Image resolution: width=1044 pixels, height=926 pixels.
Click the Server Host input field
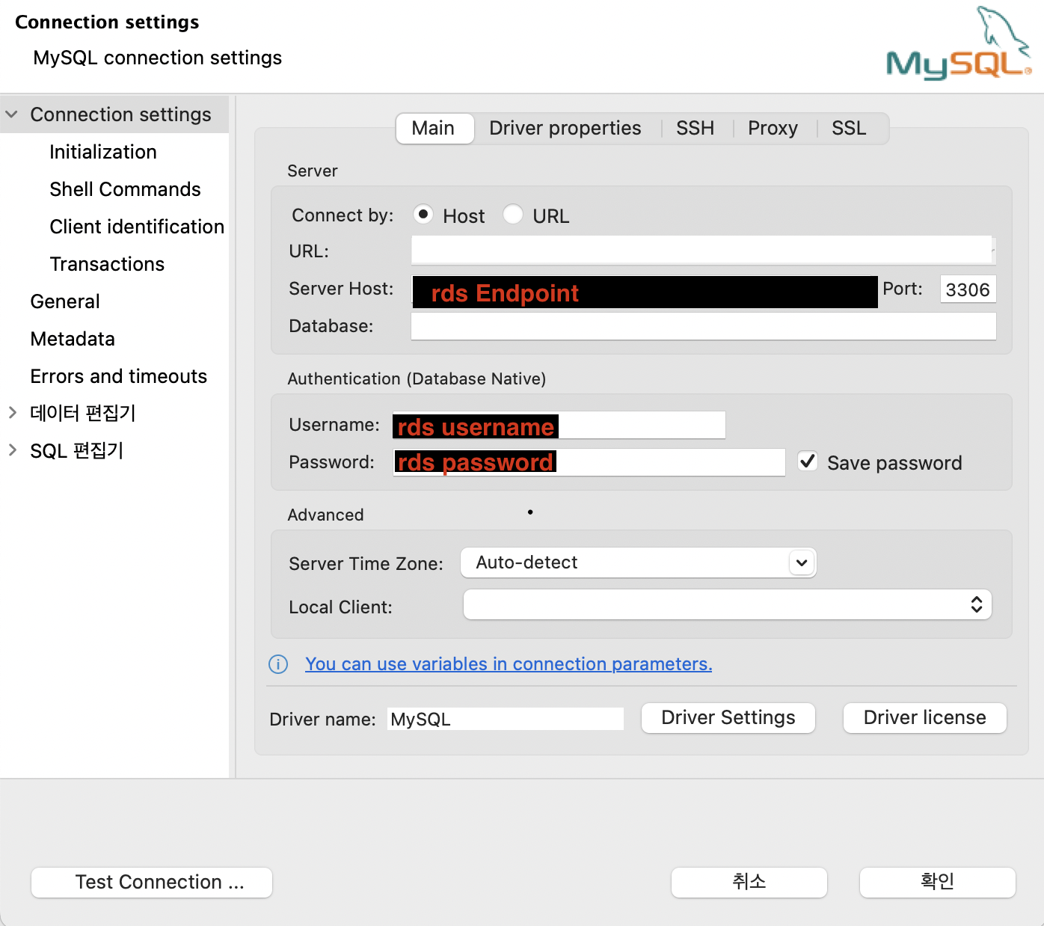(645, 292)
